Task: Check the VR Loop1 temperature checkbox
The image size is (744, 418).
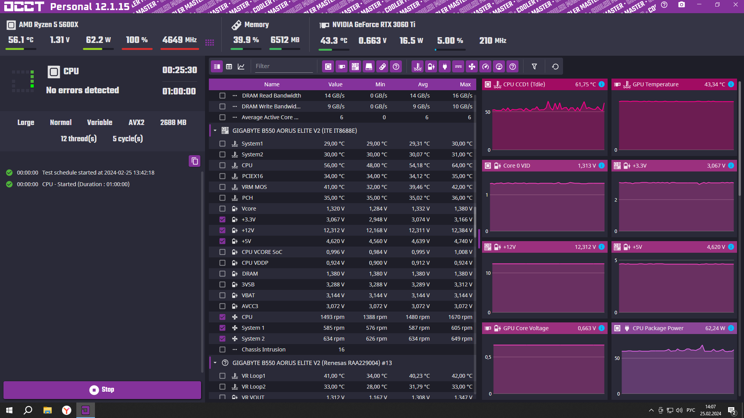Action: (222, 376)
